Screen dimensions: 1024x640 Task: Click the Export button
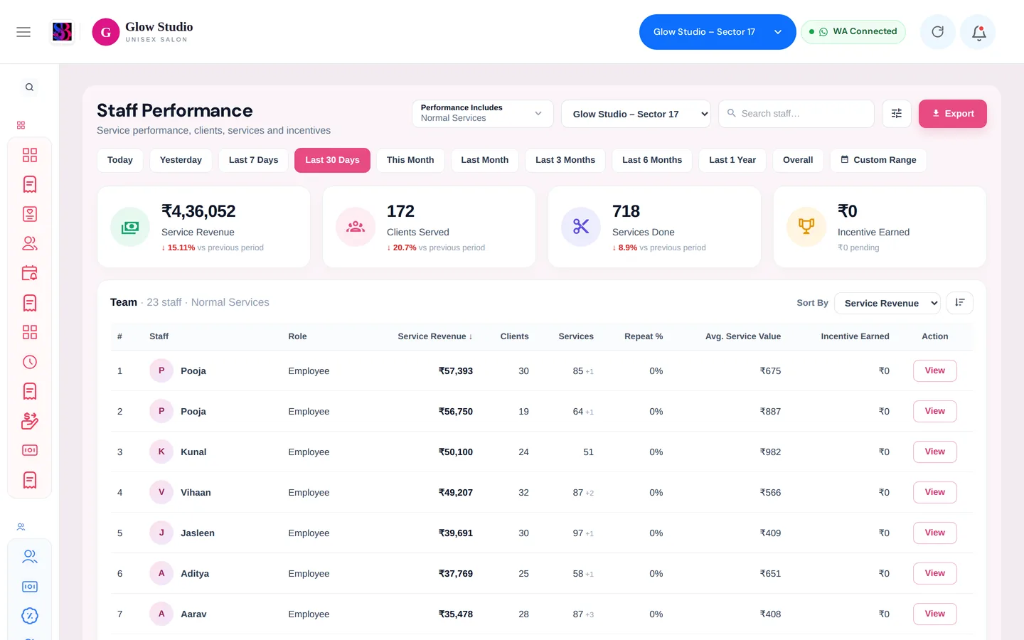[x=953, y=114]
